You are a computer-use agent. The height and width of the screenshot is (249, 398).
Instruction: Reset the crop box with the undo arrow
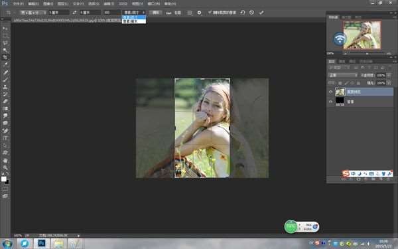[x=242, y=13]
